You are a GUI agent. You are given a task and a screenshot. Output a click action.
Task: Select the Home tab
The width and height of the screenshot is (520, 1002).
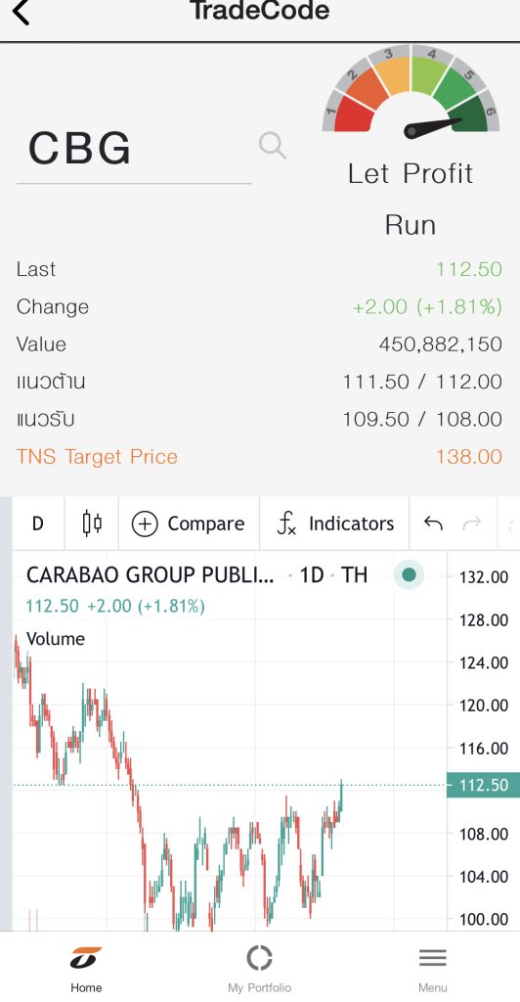(86, 969)
